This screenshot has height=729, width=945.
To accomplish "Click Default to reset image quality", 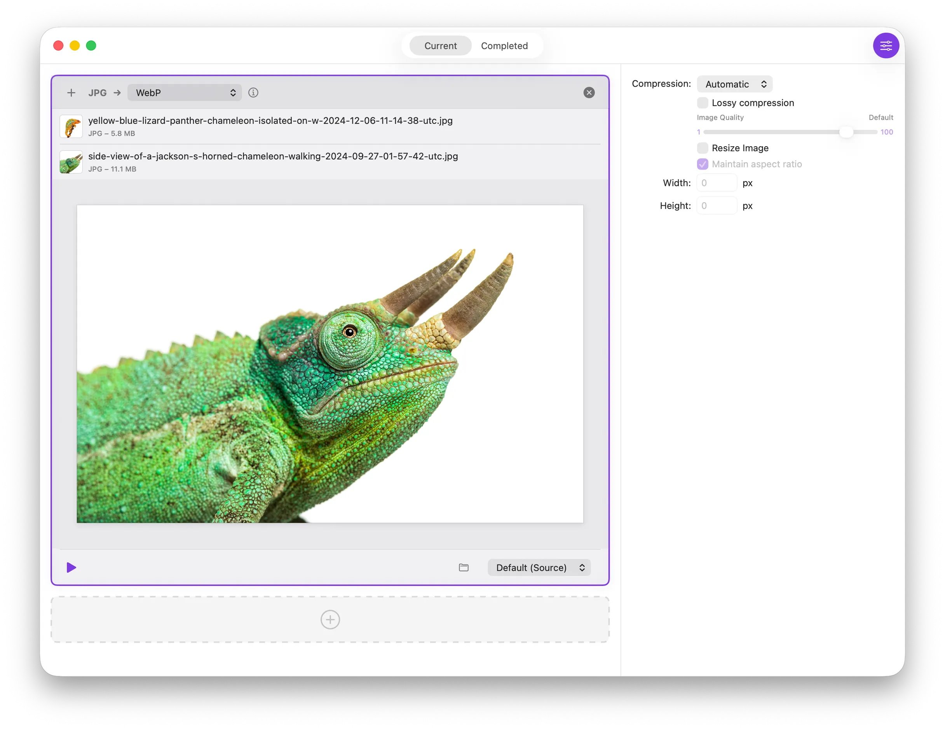I will click(880, 117).
